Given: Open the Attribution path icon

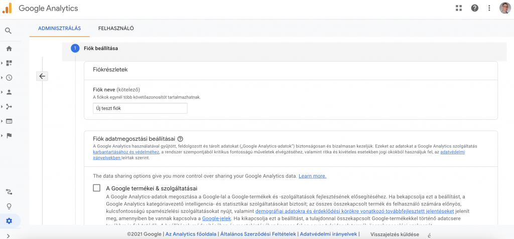Looking at the screenshot, I should click(x=9, y=191).
